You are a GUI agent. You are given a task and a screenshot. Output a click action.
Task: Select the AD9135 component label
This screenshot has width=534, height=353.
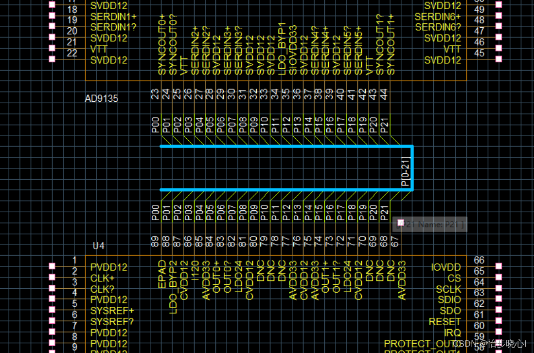point(101,99)
